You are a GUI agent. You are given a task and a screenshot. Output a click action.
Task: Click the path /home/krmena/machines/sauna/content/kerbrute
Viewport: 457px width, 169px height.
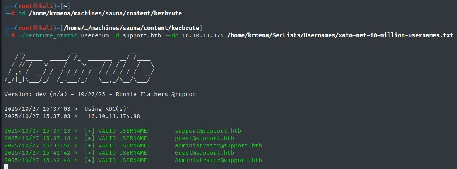pos(105,14)
